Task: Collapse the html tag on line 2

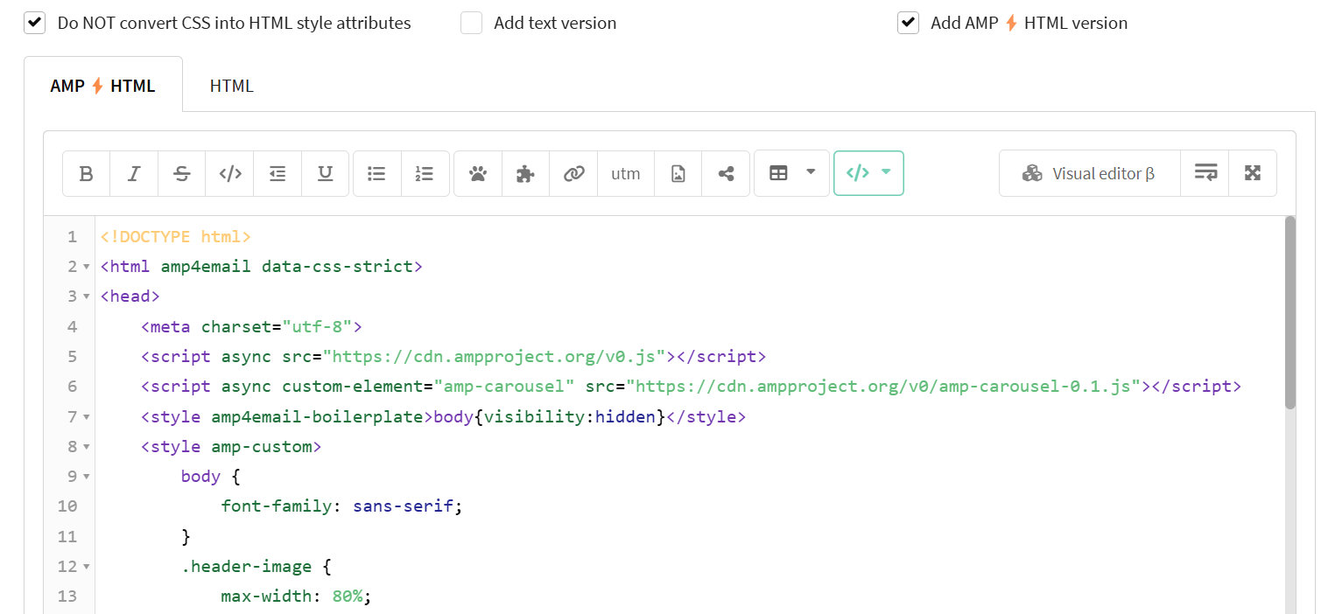Action: 86,267
